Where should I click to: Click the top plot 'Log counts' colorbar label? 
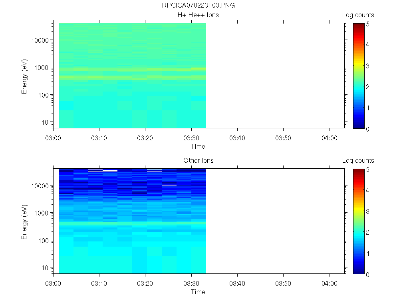(358, 15)
